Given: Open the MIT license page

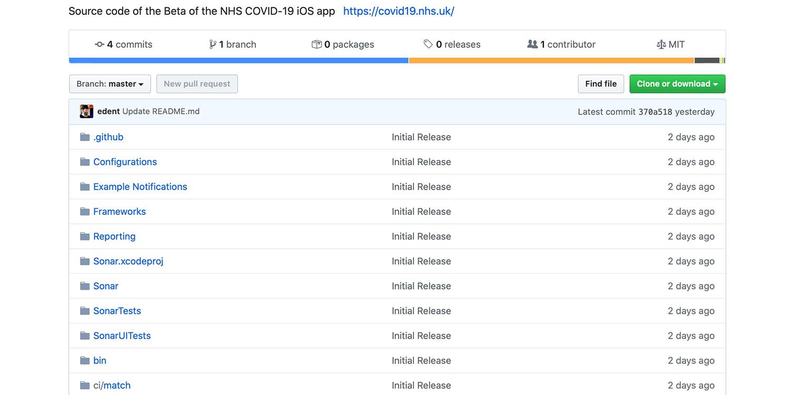Looking at the screenshot, I should tap(671, 44).
